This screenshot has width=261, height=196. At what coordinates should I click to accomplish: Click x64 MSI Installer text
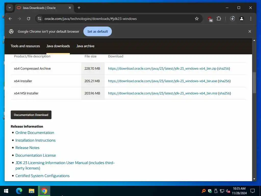click(26, 93)
